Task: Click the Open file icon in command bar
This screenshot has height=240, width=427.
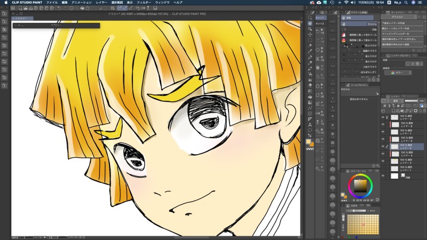Action: [x=26, y=8]
